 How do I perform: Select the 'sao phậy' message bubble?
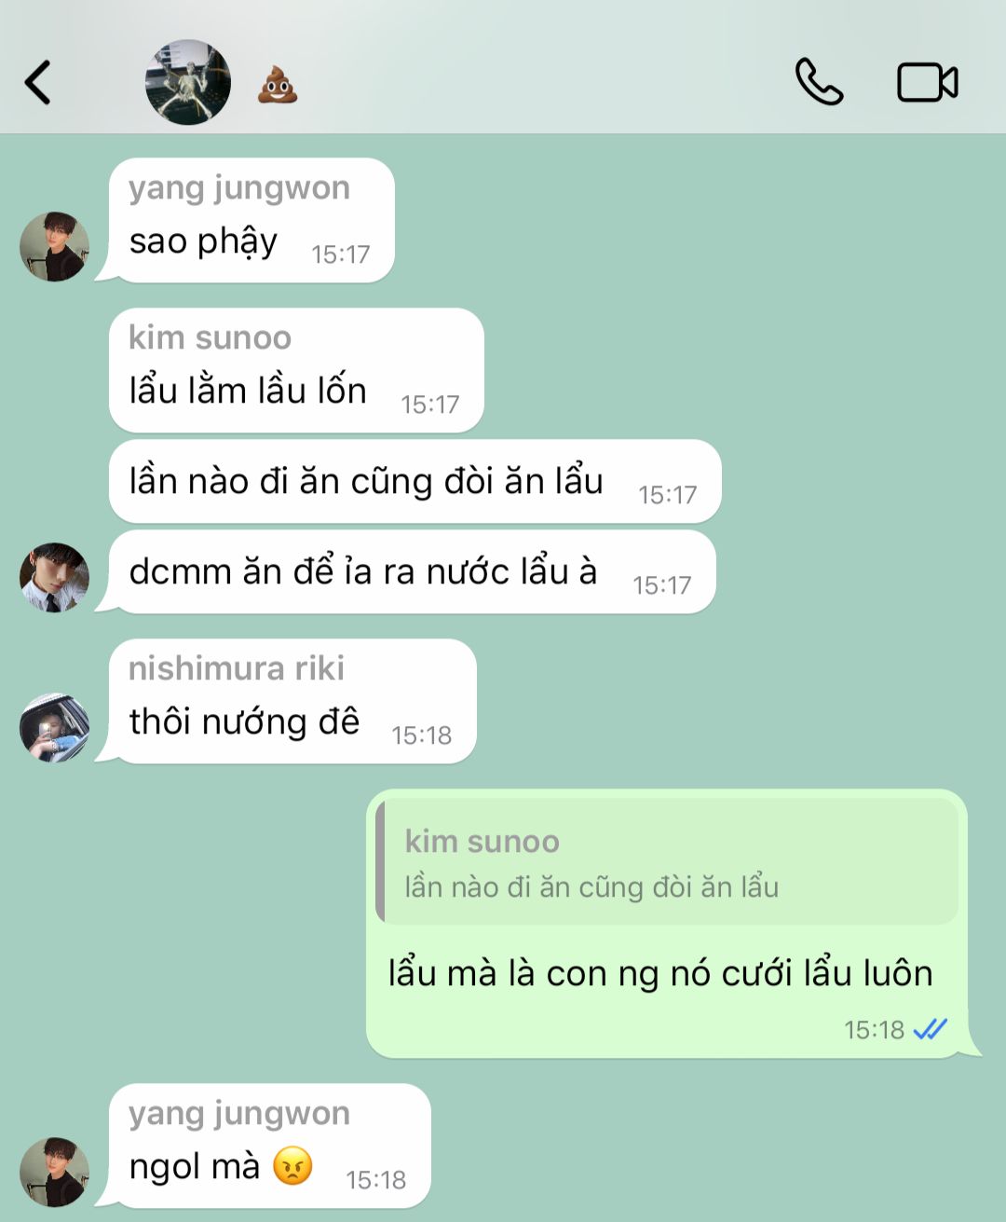coord(251,220)
